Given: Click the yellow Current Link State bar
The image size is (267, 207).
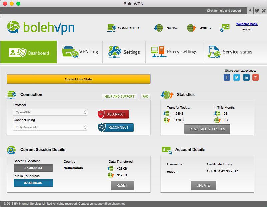Looking at the screenshot, I should tap(79, 79).
